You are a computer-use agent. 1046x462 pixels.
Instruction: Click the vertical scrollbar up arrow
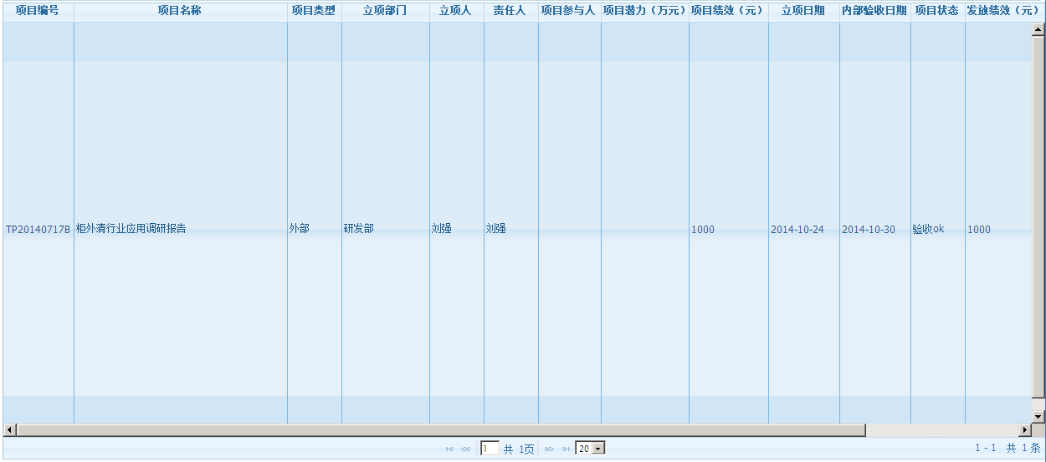pyautogui.click(x=1038, y=29)
